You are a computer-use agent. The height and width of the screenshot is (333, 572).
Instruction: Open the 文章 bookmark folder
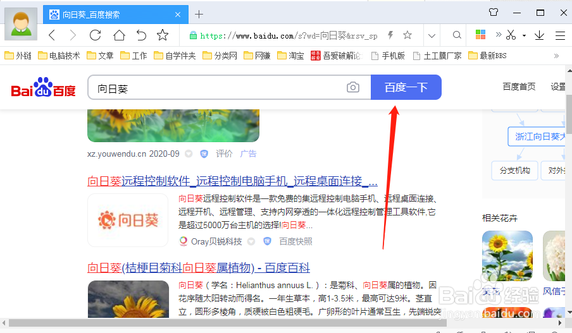click(x=101, y=56)
